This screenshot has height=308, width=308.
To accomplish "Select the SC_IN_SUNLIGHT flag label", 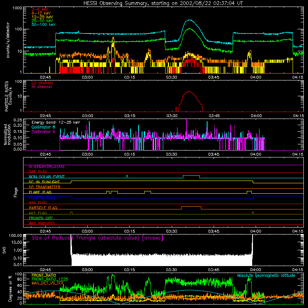I will click(x=44, y=182).
